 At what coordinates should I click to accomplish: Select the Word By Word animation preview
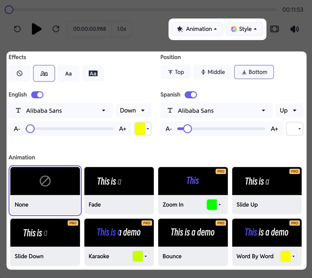click(267, 233)
